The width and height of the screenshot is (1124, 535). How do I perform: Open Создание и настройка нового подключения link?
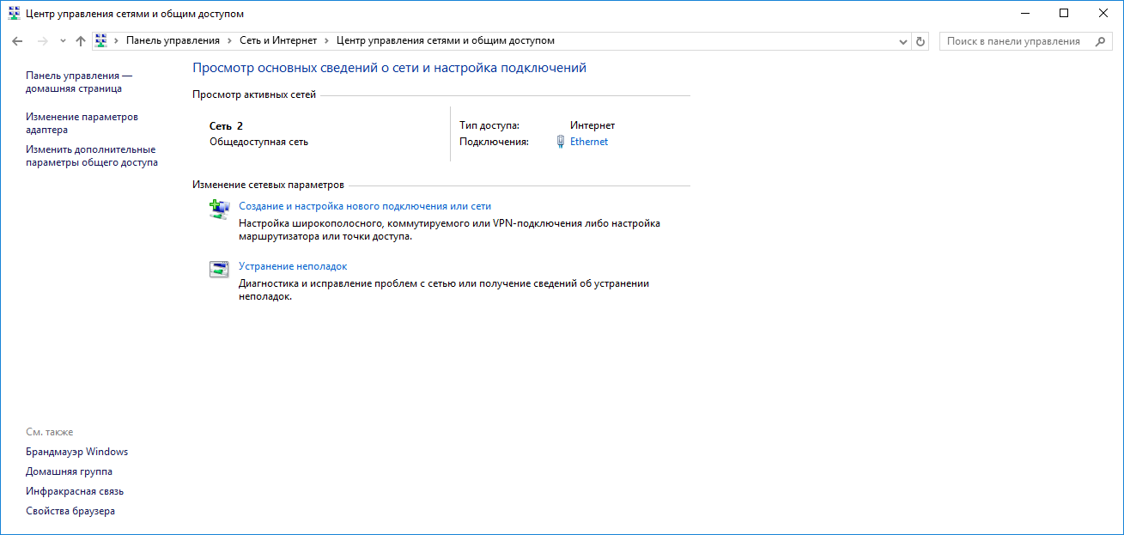click(x=364, y=206)
